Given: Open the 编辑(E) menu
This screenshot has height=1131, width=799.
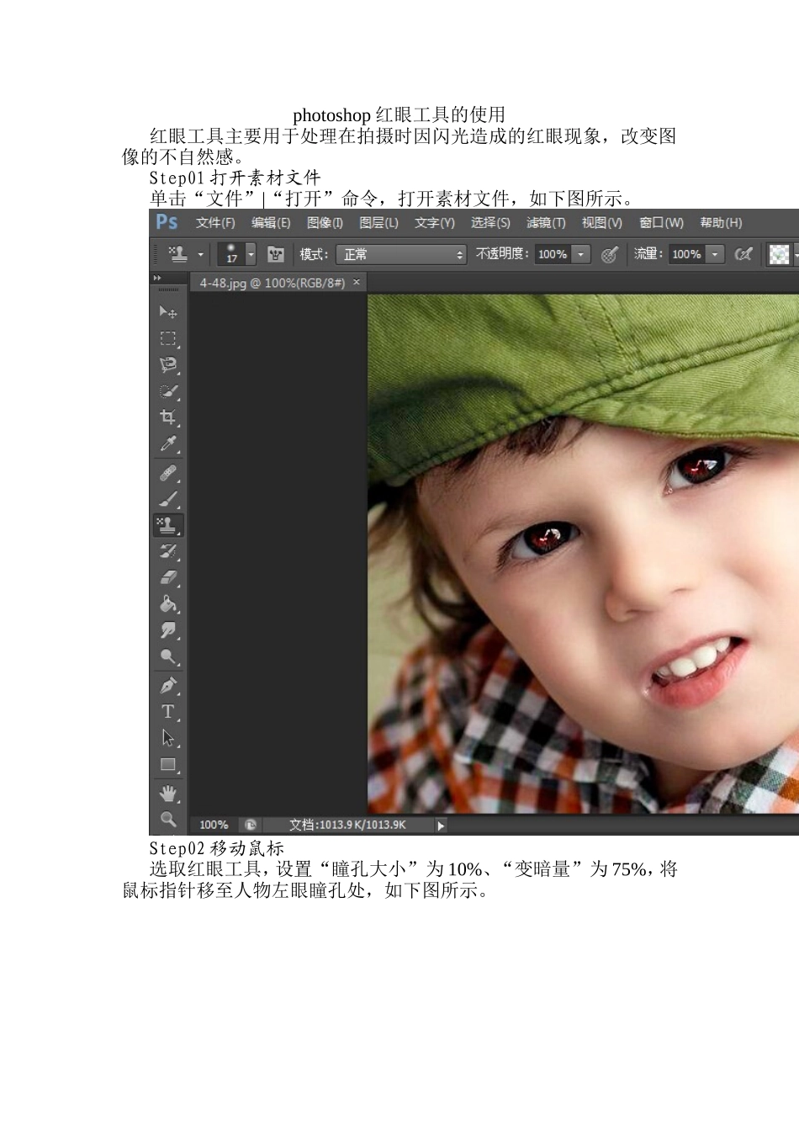Looking at the screenshot, I should pyautogui.click(x=271, y=223).
